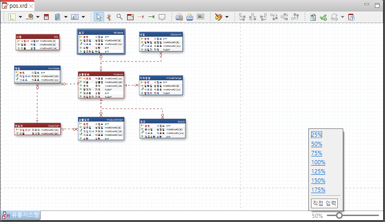Viewport: 385px width, 222px height.
Task: Pick the dashed non-identifying relationship tool
Action: click(141, 17)
